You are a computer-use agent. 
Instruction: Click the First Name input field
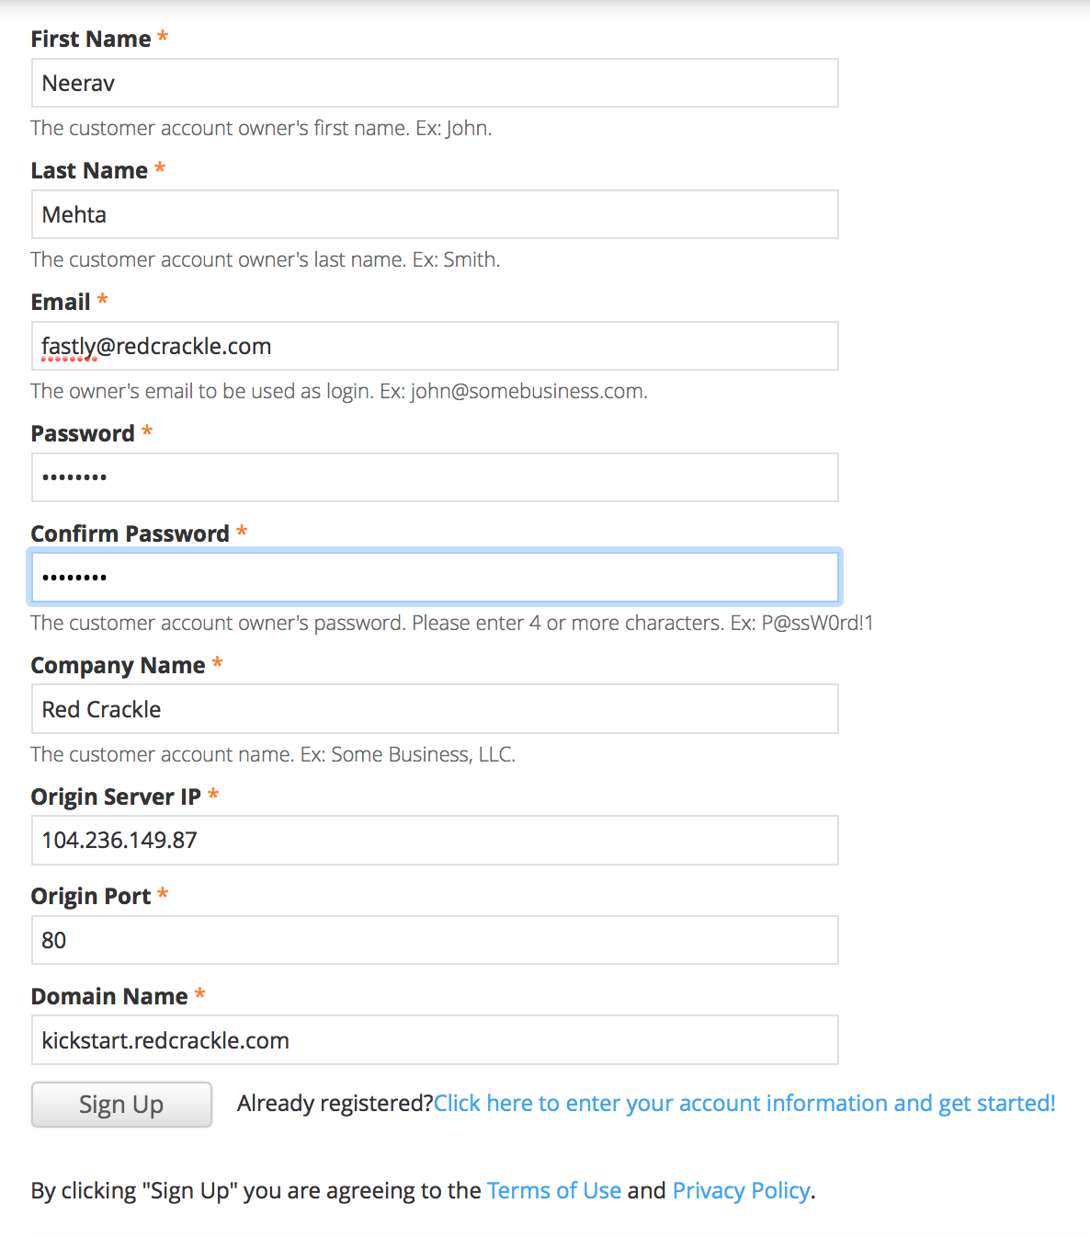point(435,83)
